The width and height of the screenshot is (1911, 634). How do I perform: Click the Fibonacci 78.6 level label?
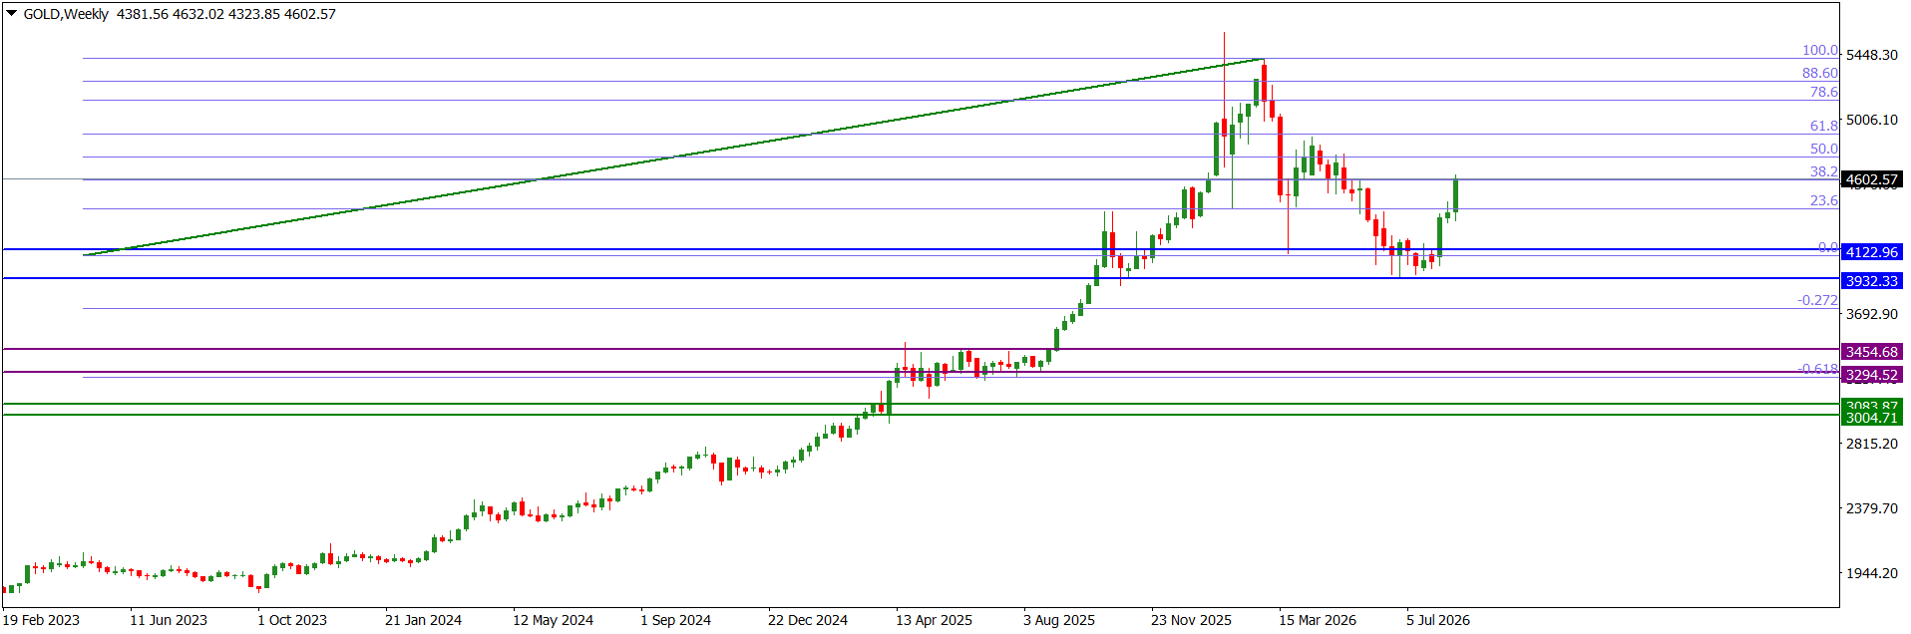point(1823,92)
